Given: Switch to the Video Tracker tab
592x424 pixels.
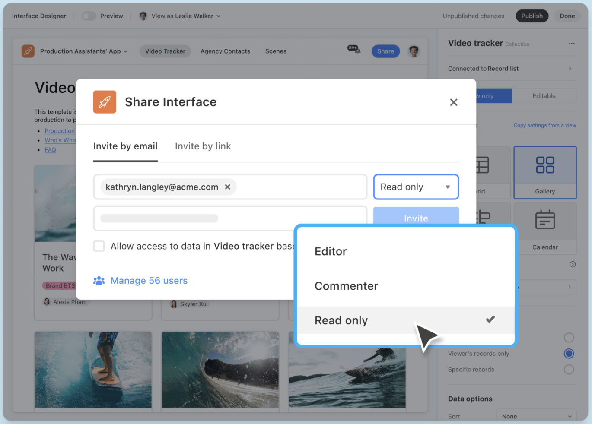Looking at the screenshot, I should 165,51.
